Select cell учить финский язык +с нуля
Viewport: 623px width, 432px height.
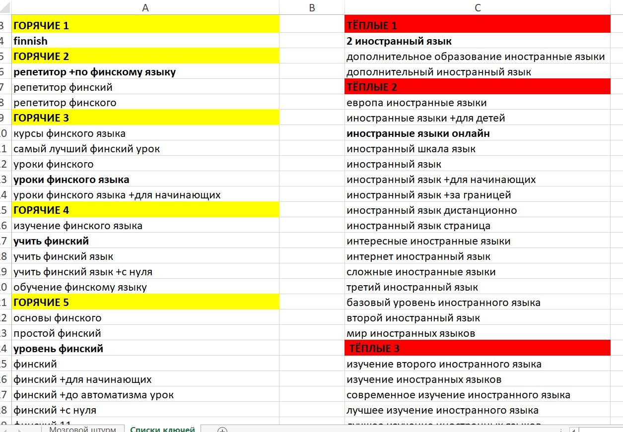[145, 271]
